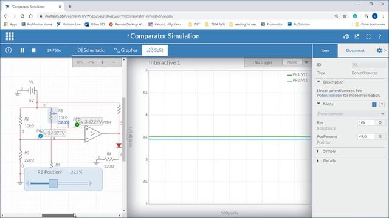The height and width of the screenshot is (218, 389).
Task: Select the green PR1 probe marker
Action: coord(77,125)
